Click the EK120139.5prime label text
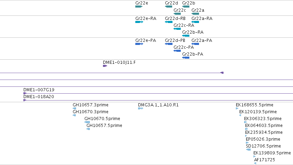This screenshot has width=293, height=165. 258,112
